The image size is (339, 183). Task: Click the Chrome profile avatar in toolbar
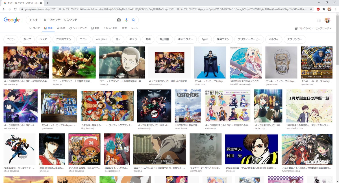pos(329,9)
